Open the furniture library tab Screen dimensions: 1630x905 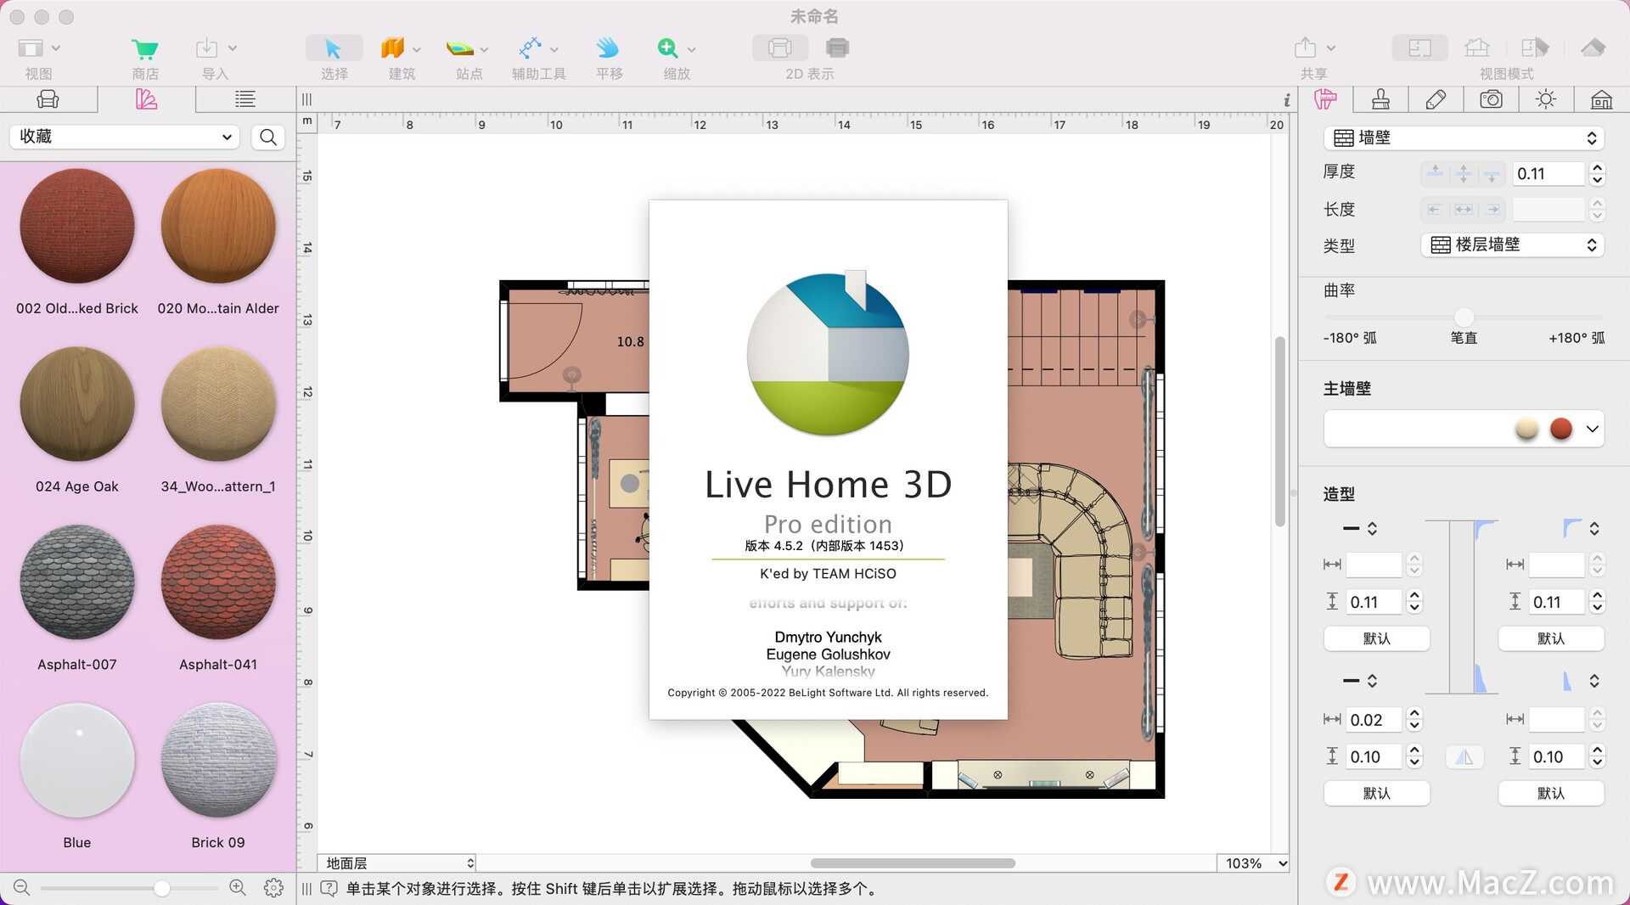48,99
